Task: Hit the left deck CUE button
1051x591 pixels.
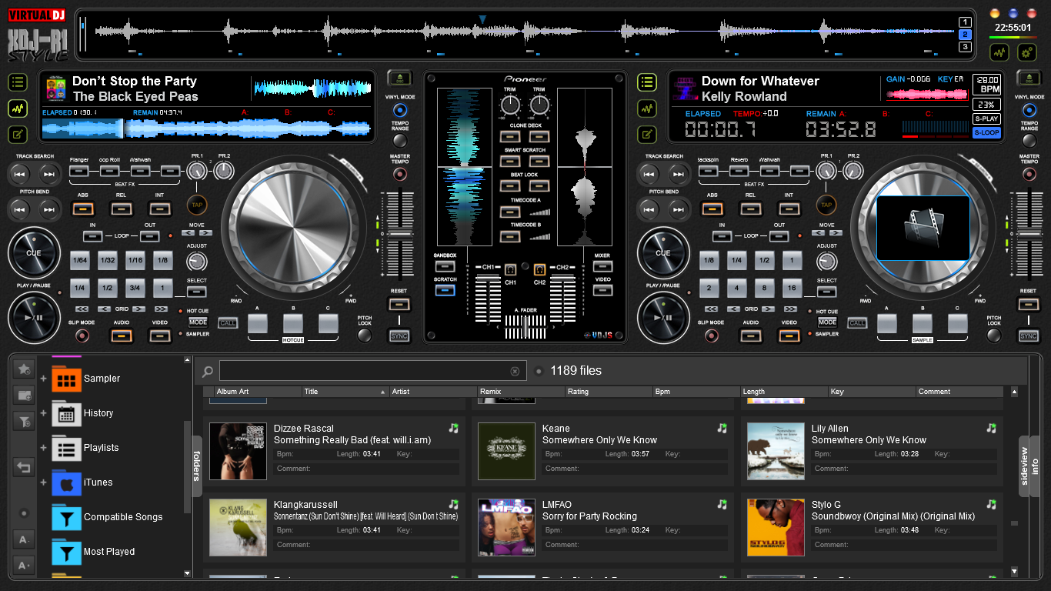Action: tap(34, 253)
